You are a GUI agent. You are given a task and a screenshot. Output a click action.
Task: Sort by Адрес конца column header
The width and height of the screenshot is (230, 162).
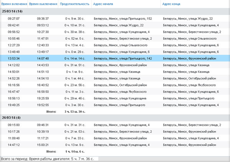coord(171,4)
